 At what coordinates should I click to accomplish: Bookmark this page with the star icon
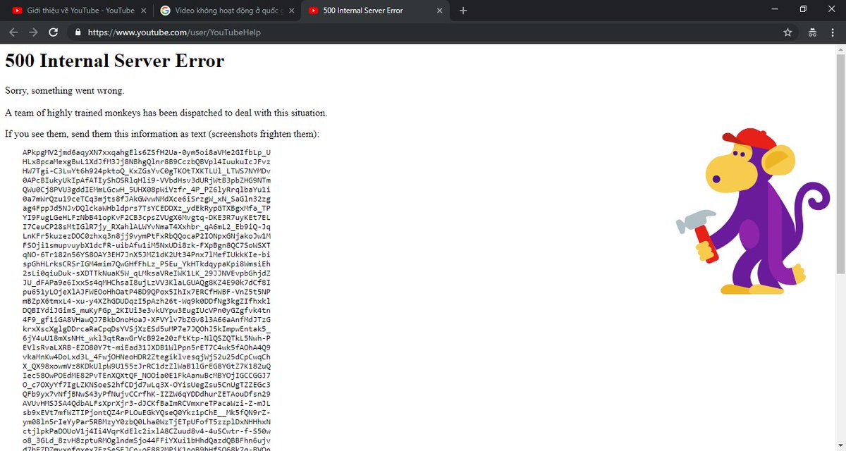(787, 32)
